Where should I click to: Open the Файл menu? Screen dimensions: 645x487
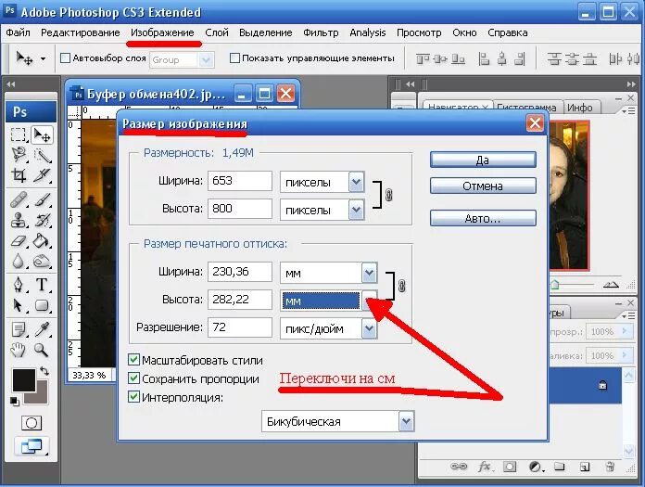[18, 32]
